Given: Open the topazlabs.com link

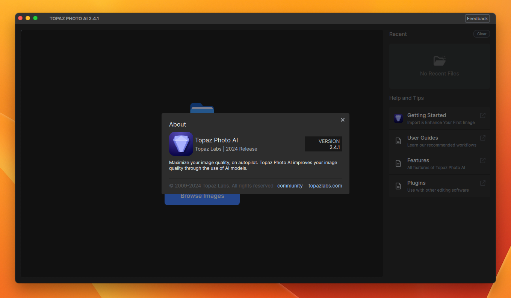Looking at the screenshot, I should click(x=325, y=186).
